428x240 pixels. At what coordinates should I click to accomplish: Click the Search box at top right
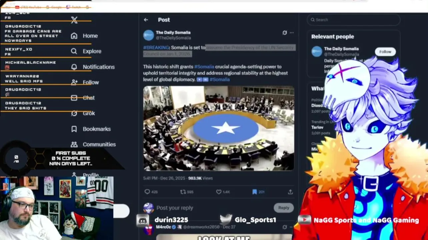pyautogui.click(x=353, y=20)
